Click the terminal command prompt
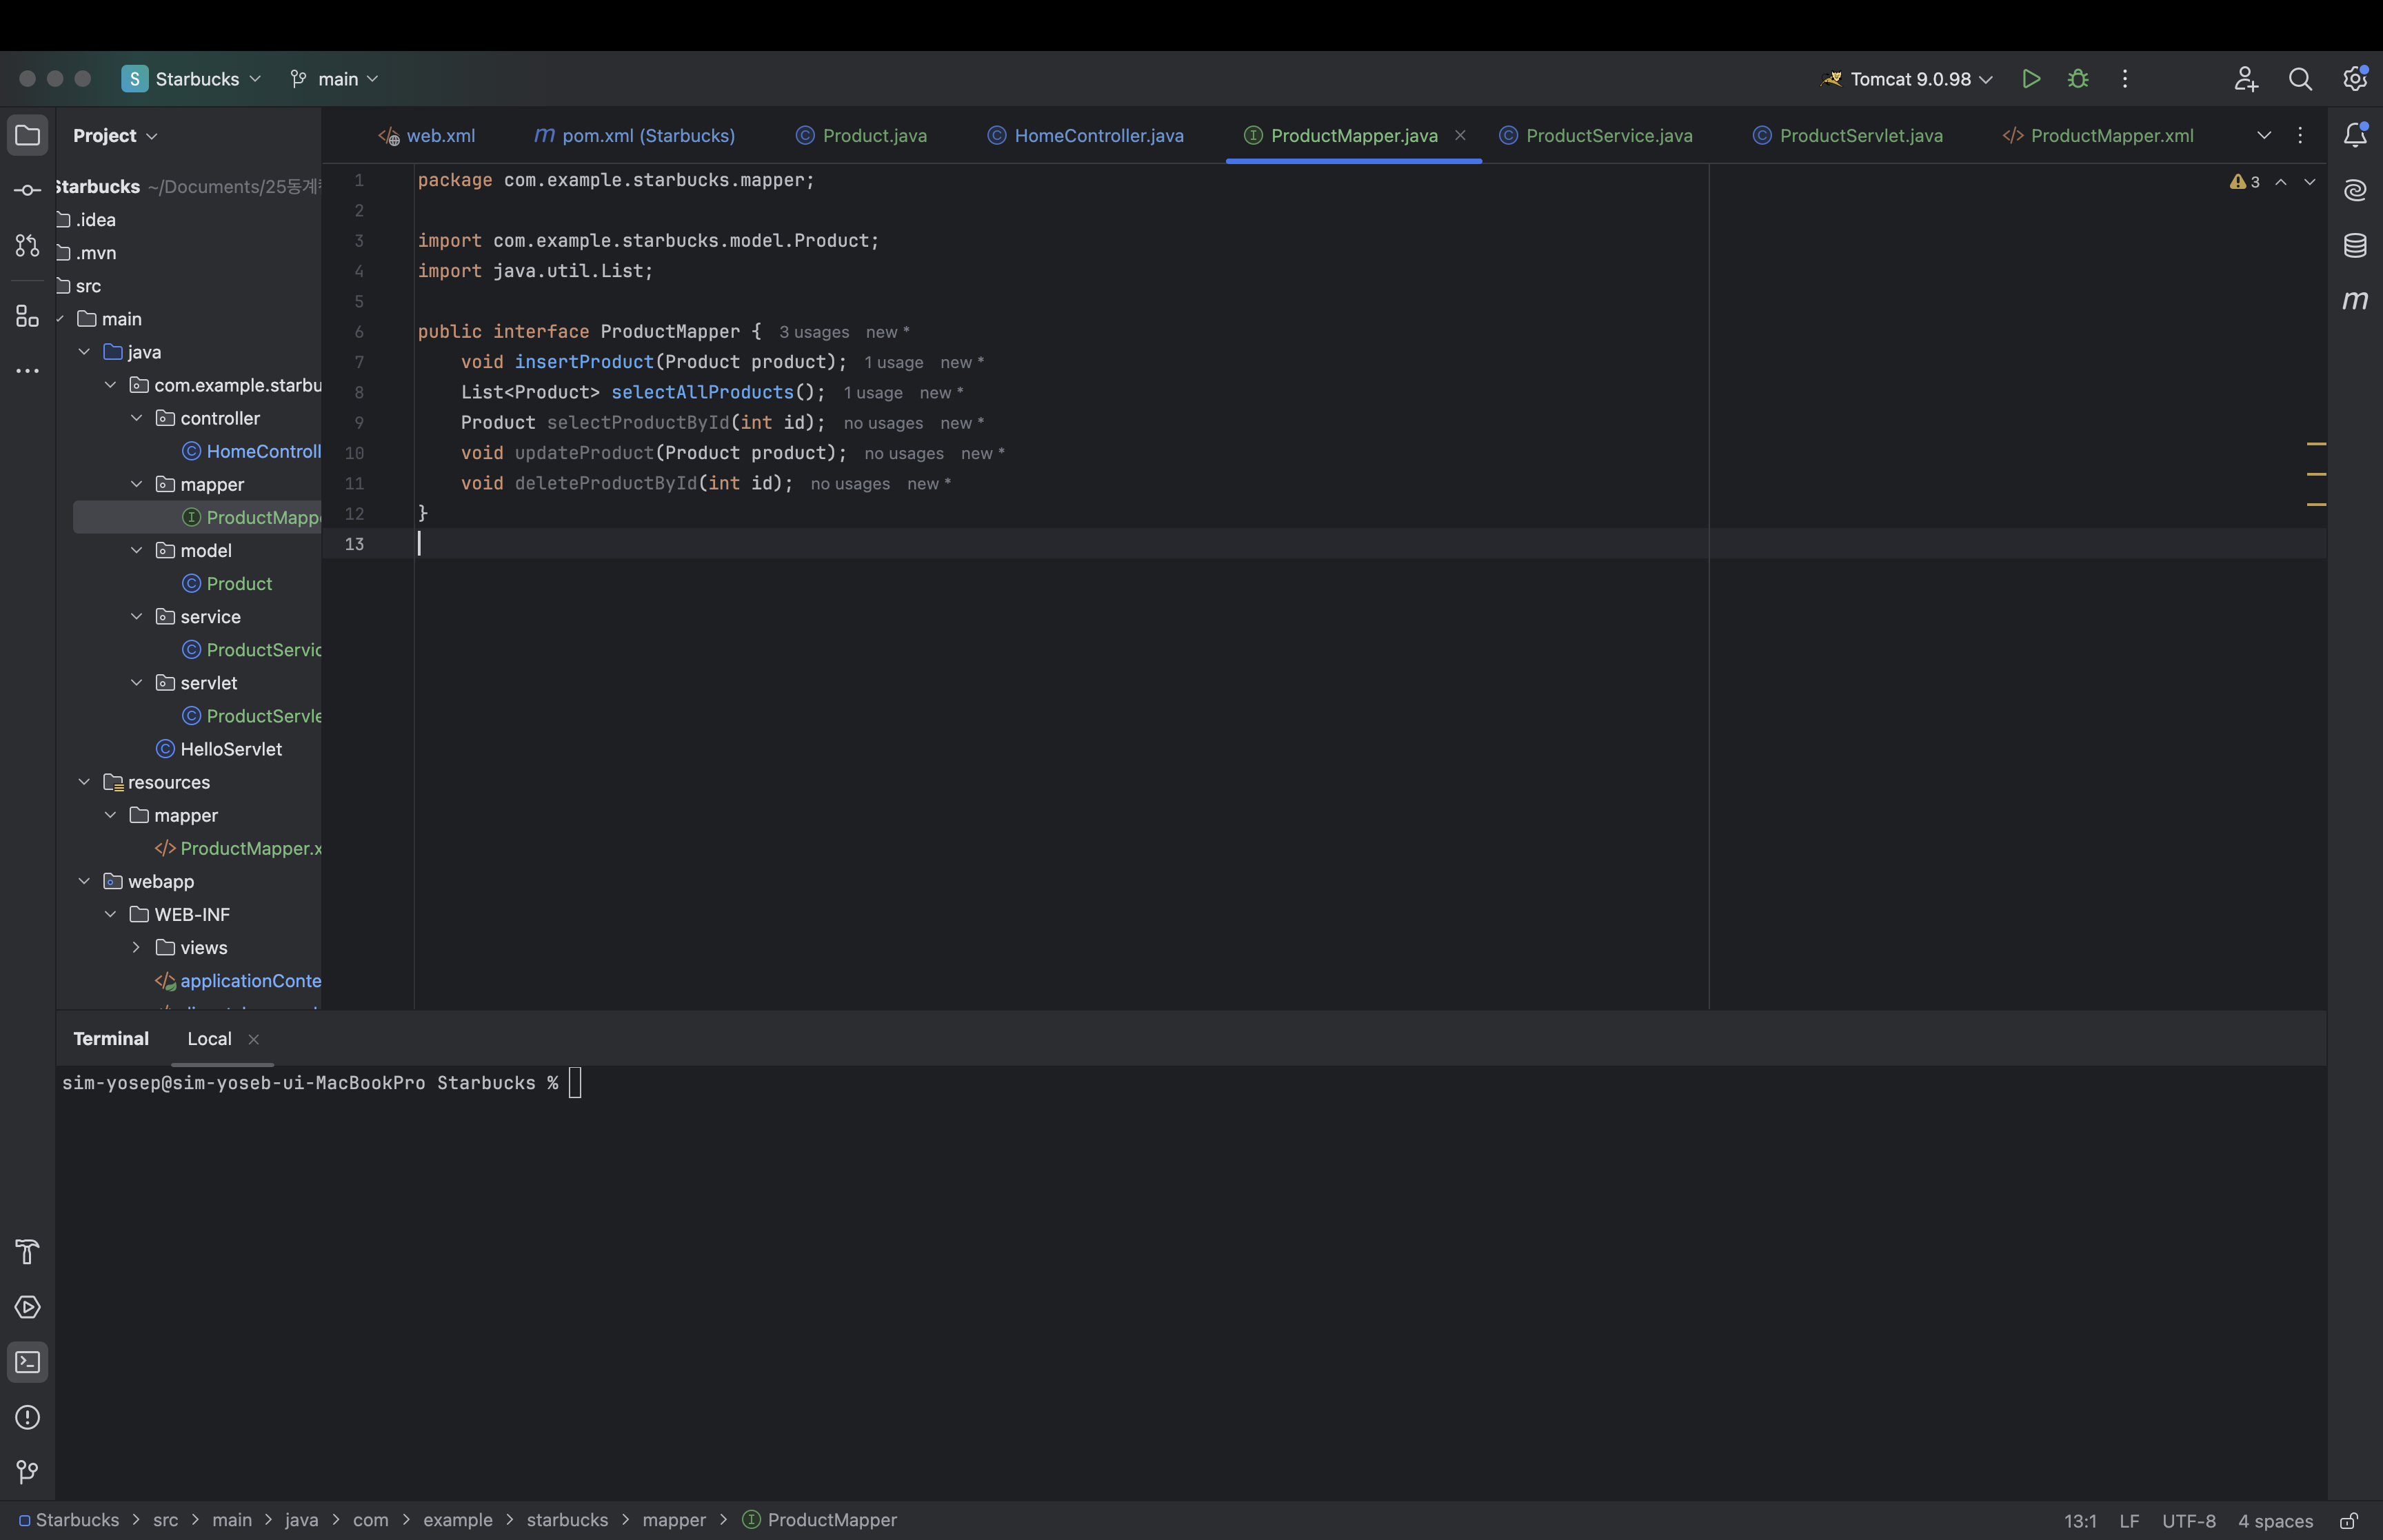Screen dimensions: 2383x1540 click(x=575, y=1083)
